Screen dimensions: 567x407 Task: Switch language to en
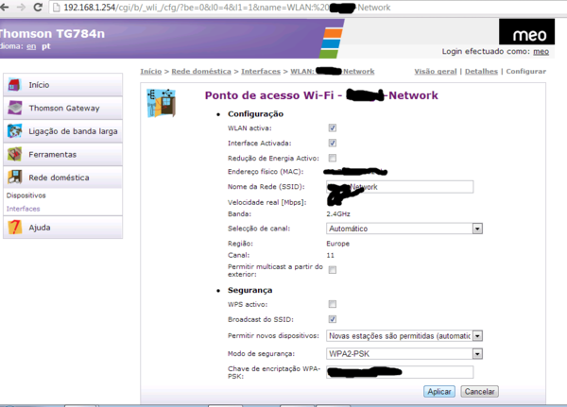31,46
